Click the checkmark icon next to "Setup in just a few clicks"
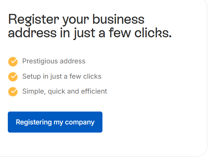Viewport: 211px width, 158px height. click(x=13, y=77)
